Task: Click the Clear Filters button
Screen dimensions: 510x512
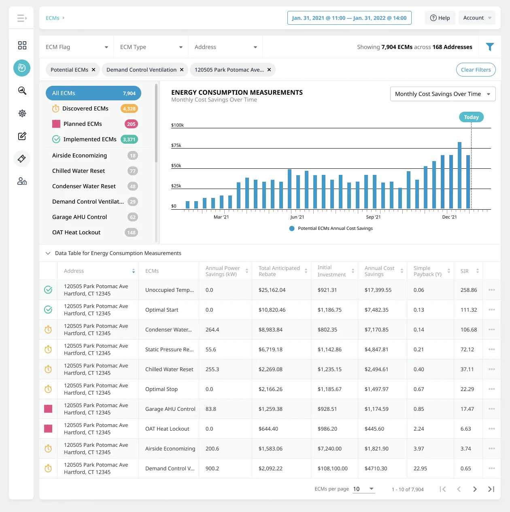Action: [x=476, y=70]
